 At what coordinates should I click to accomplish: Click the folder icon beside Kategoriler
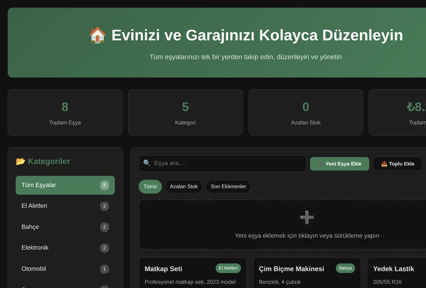(x=21, y=162)
